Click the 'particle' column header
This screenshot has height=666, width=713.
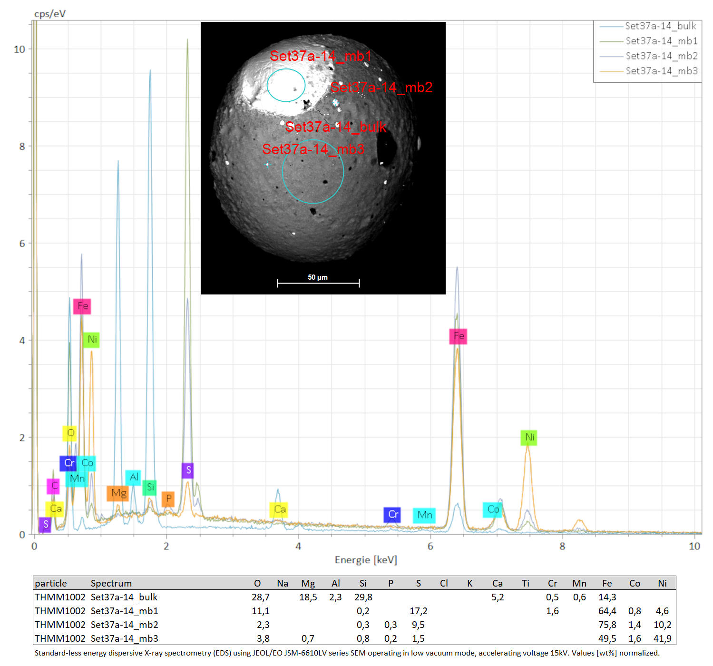[51, 584]
